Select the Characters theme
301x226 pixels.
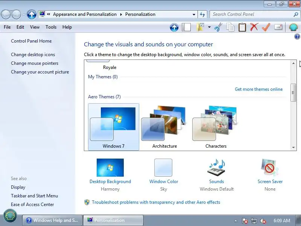(216, 127)
